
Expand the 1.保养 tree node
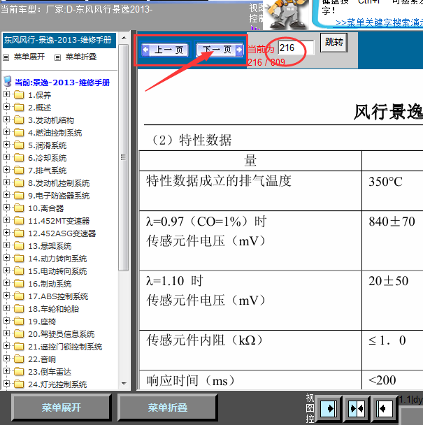click(x=6, y=94)
